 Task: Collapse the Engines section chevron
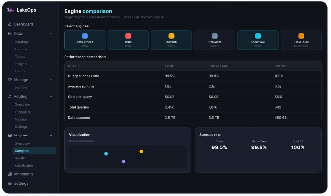51,135
